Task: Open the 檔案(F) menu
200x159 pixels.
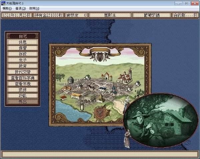Action: (x=7, y=8)
